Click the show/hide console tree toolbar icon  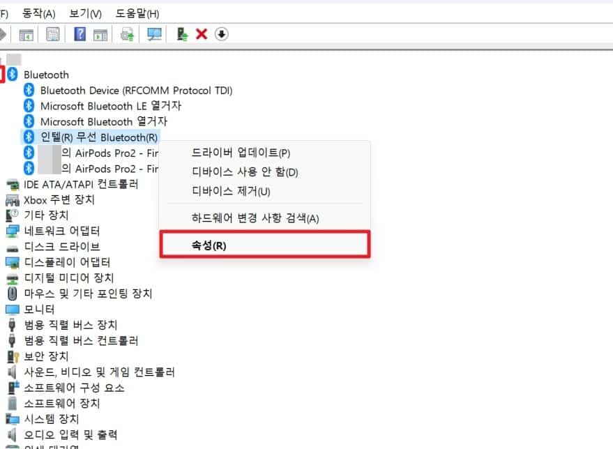point(27,34)
